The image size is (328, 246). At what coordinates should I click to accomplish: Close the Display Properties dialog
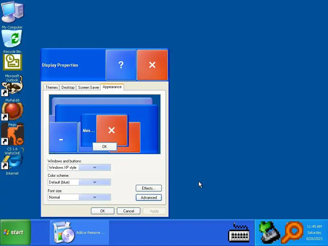point(152,65)
